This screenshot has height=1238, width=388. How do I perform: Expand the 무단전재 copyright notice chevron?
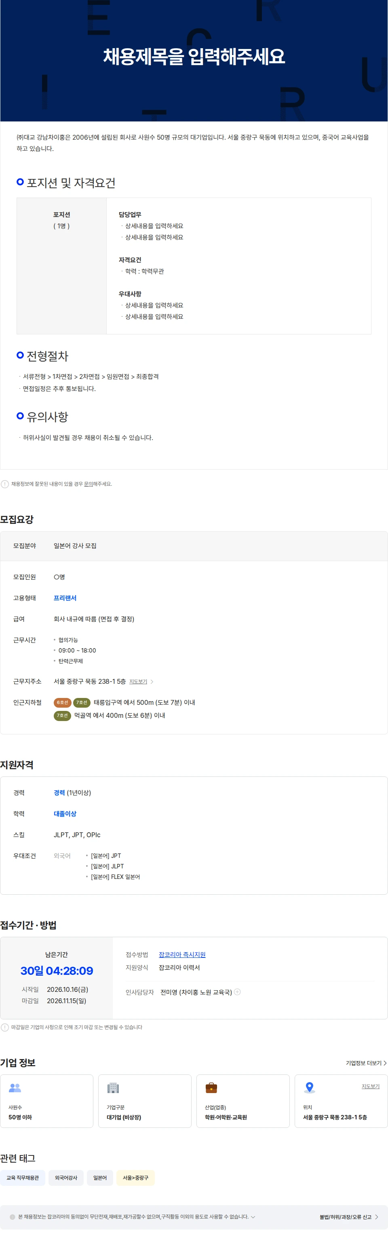pos(253,1217)
